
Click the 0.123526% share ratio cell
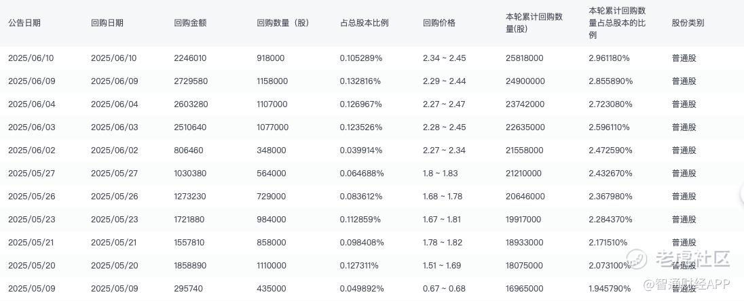pos(360,127)
